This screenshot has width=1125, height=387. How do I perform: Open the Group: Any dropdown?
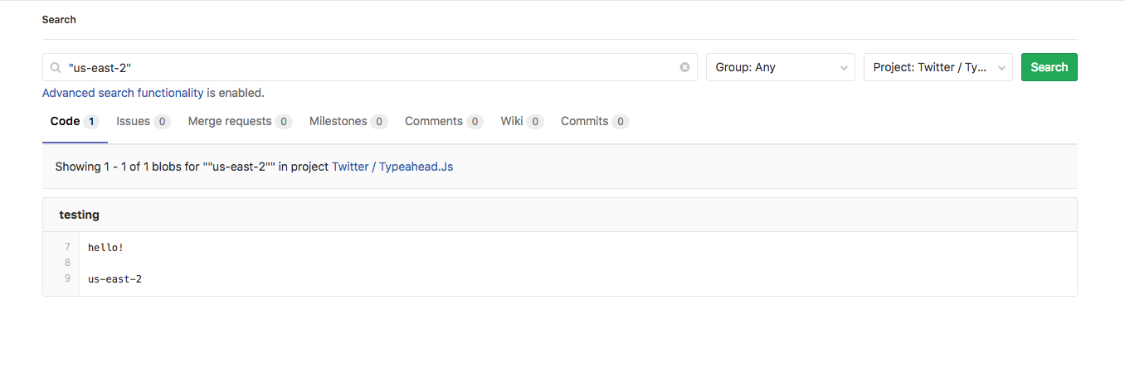click(x=780, y=67)
